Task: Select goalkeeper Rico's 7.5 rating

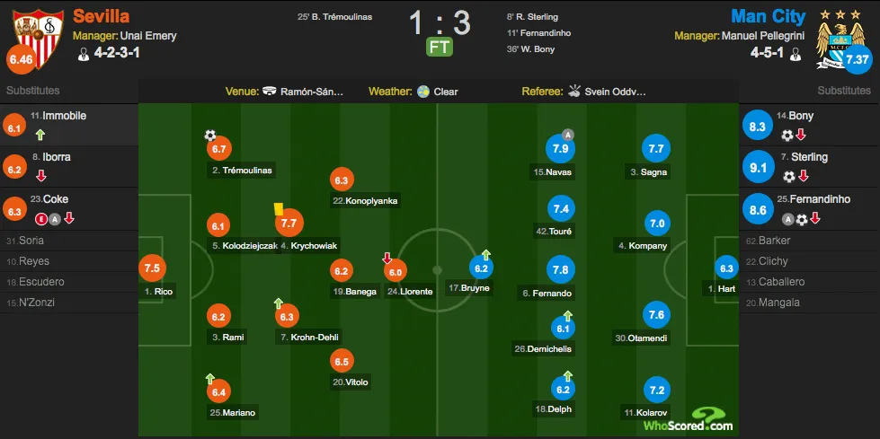Action: pos(152,268)
